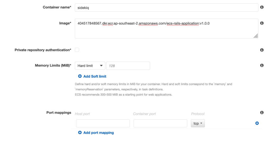Expand the tcp protocol dropdown

pos(198,123)
